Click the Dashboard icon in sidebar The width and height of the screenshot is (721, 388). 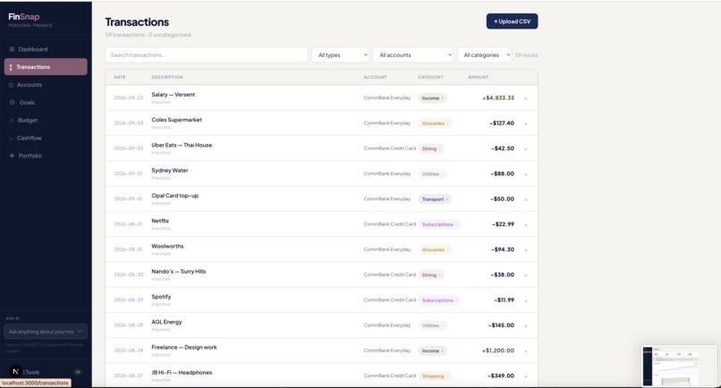click(x=12, y=49)
